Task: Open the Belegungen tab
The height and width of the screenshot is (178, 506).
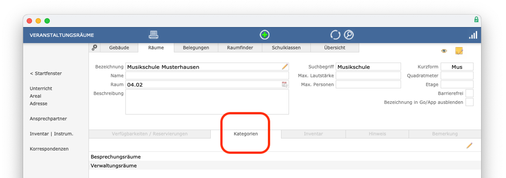Action: 196,47
